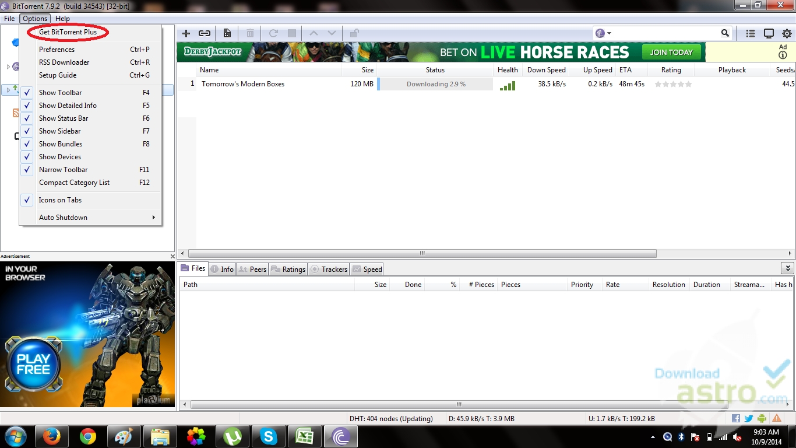Click Add Torrent from URL link icon
The width and height of the screenshot is (796, 448).
(204, 33)
